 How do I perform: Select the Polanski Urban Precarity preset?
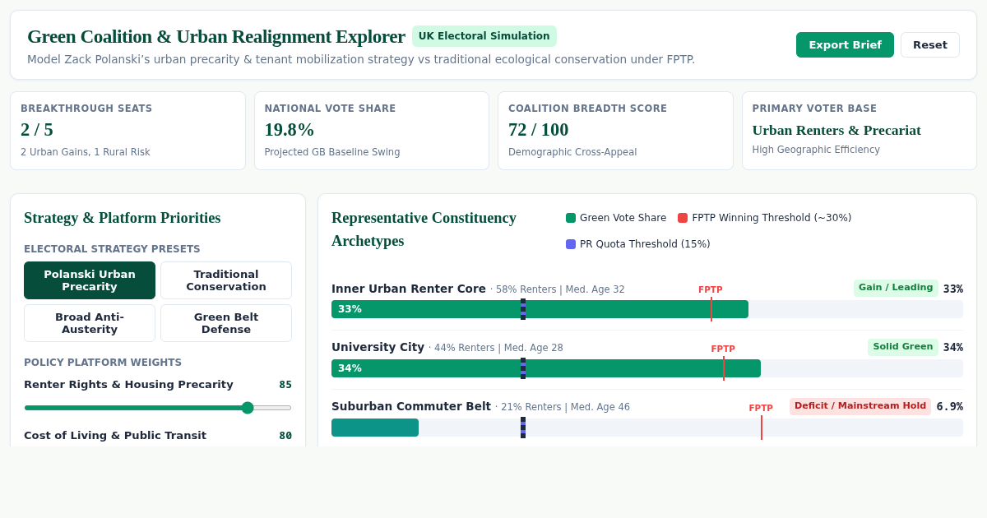coord(90,280)
